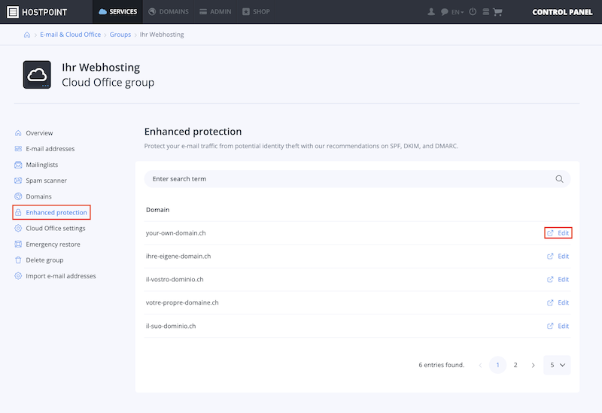This screenshot has height=413, width=602.
Task: Click the sidebar Domains globe icon
Action: (x=18, y=196)
